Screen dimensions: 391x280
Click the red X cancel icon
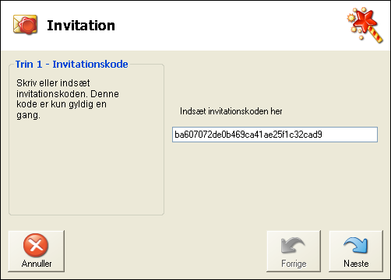pos(36,245)
